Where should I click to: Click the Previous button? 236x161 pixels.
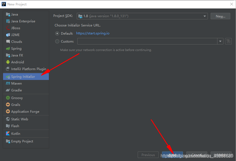(148, 155)
